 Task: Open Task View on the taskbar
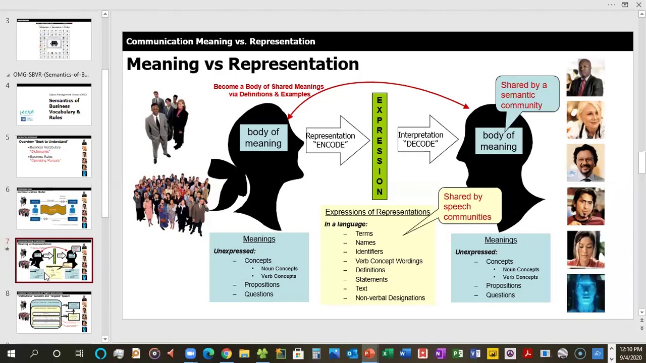point(79,353)
